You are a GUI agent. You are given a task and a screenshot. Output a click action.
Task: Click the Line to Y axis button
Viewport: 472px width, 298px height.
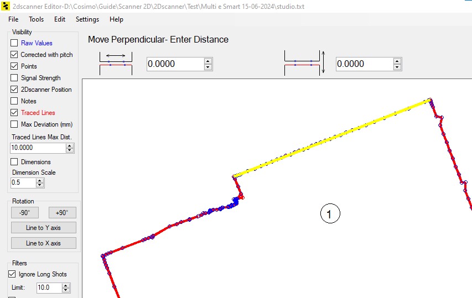[43, 228]
